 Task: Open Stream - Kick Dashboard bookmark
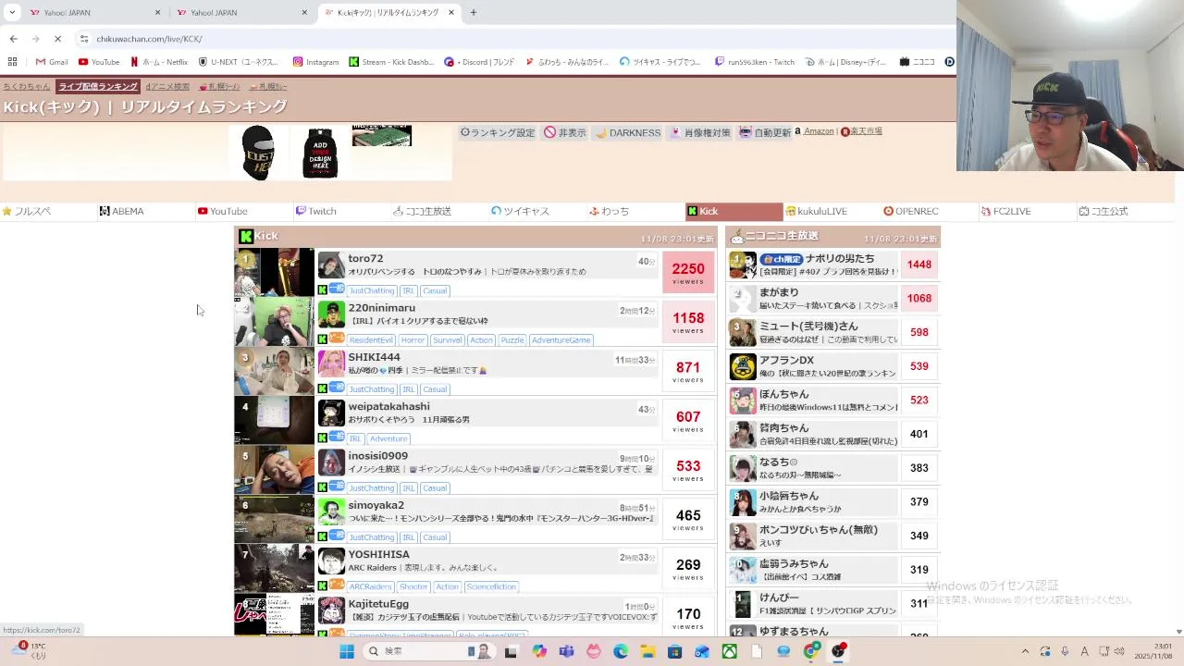390,62
